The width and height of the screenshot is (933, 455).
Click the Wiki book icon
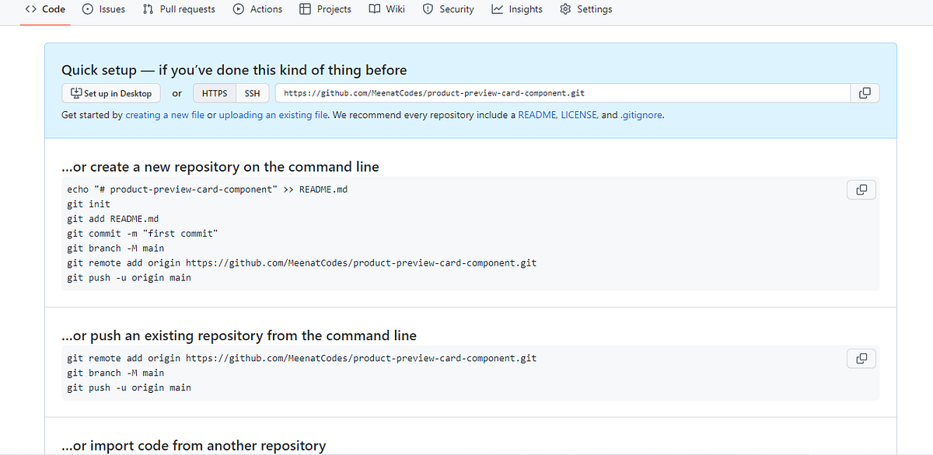(x=373, y=9)
